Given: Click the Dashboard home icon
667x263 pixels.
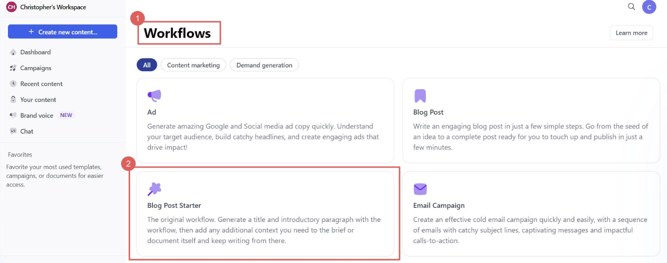Looking at the screenshot, I should (x=13, y=52).
